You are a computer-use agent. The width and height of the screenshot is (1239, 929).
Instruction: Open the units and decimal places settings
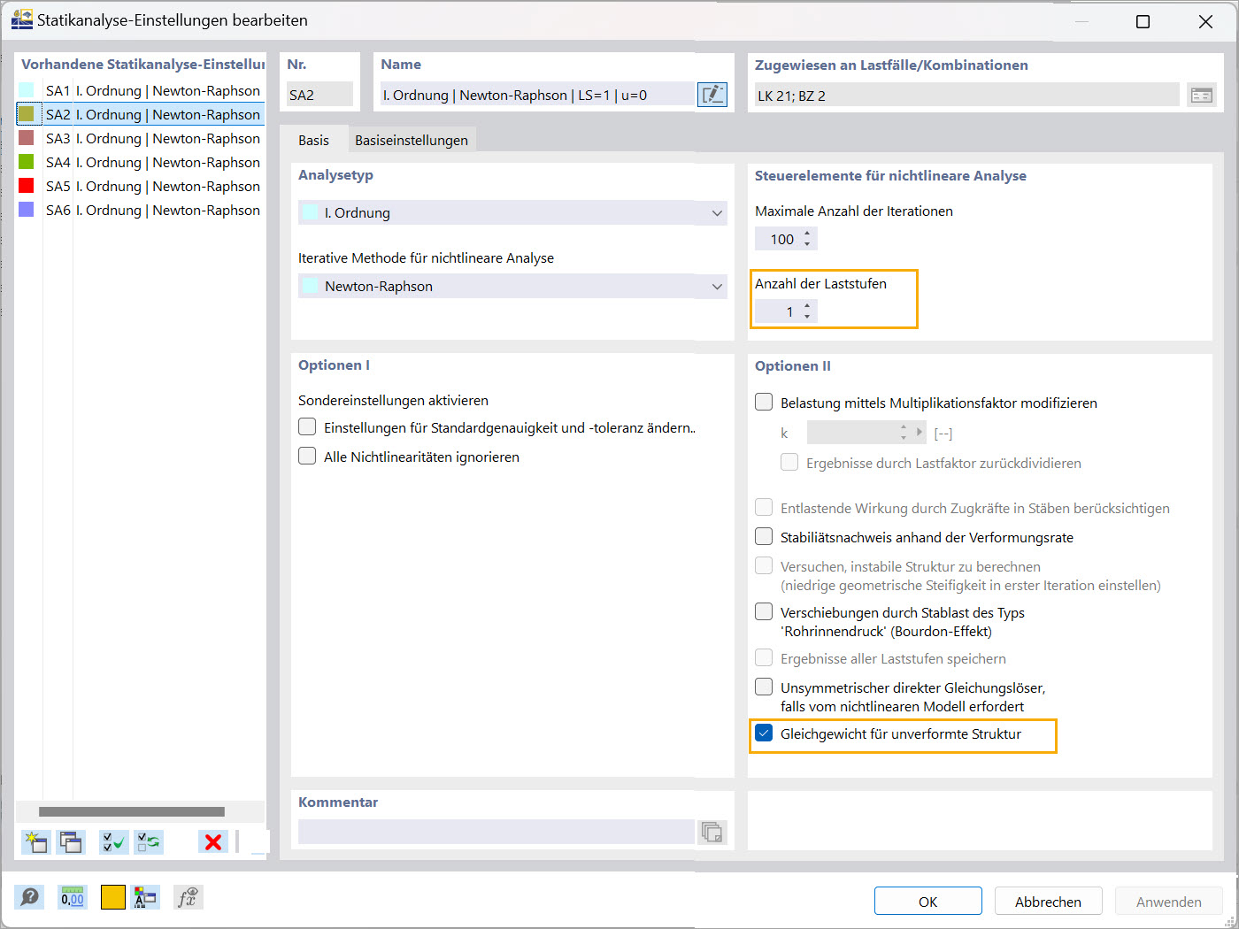72,897
